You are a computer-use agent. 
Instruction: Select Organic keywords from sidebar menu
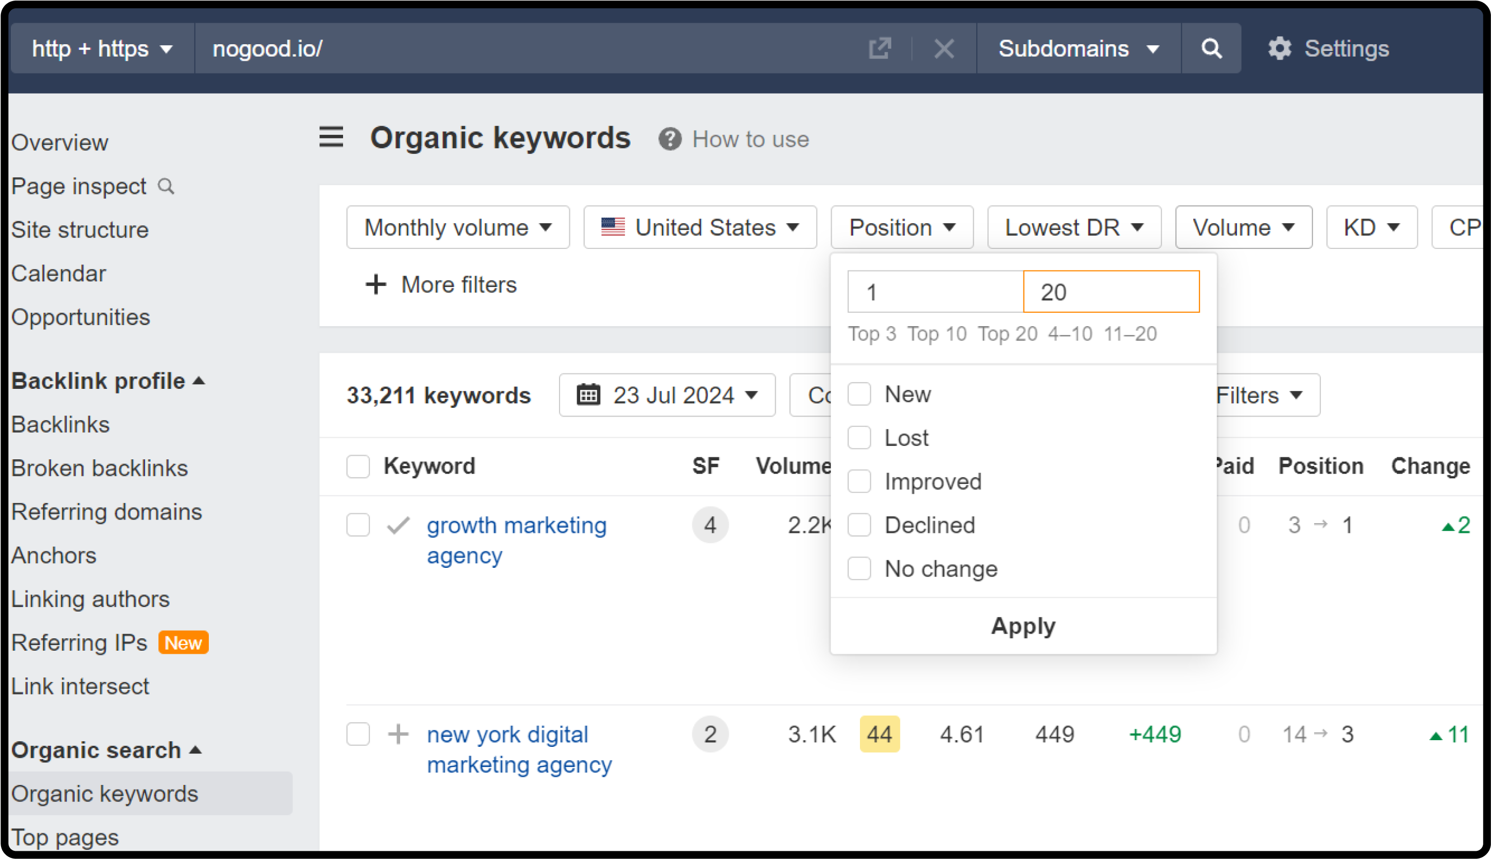click(105, 792)
